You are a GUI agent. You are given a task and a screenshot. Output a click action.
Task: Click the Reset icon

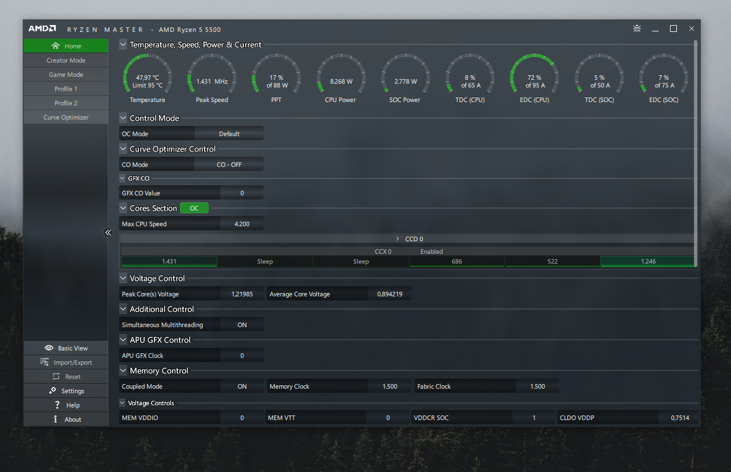click(x=56, y=376)
